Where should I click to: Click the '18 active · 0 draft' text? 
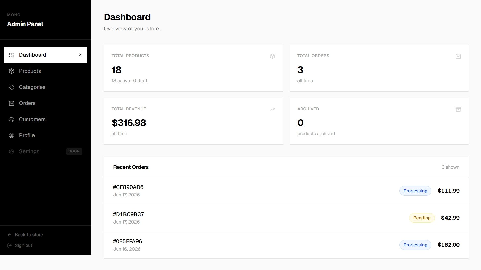tap(130, 81)
